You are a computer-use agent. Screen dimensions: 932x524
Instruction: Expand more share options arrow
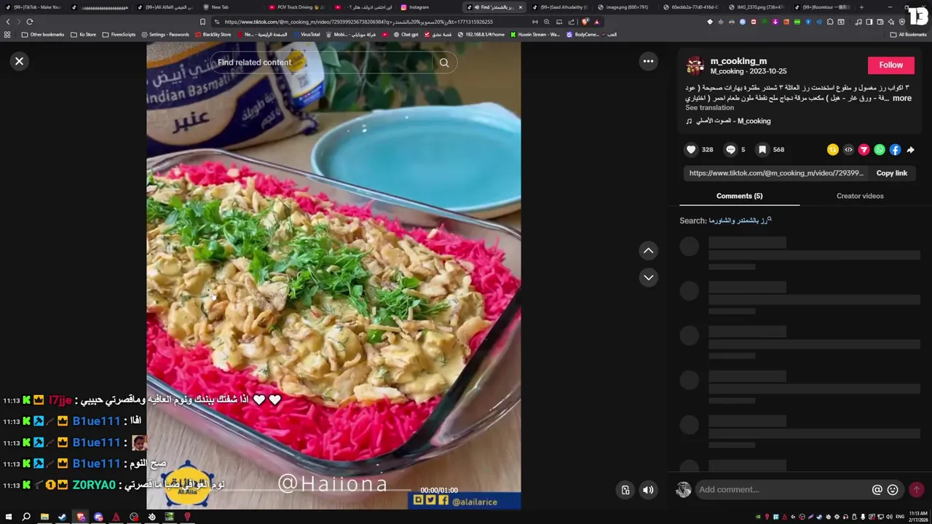pyautogui.click(x=911, y=150)
